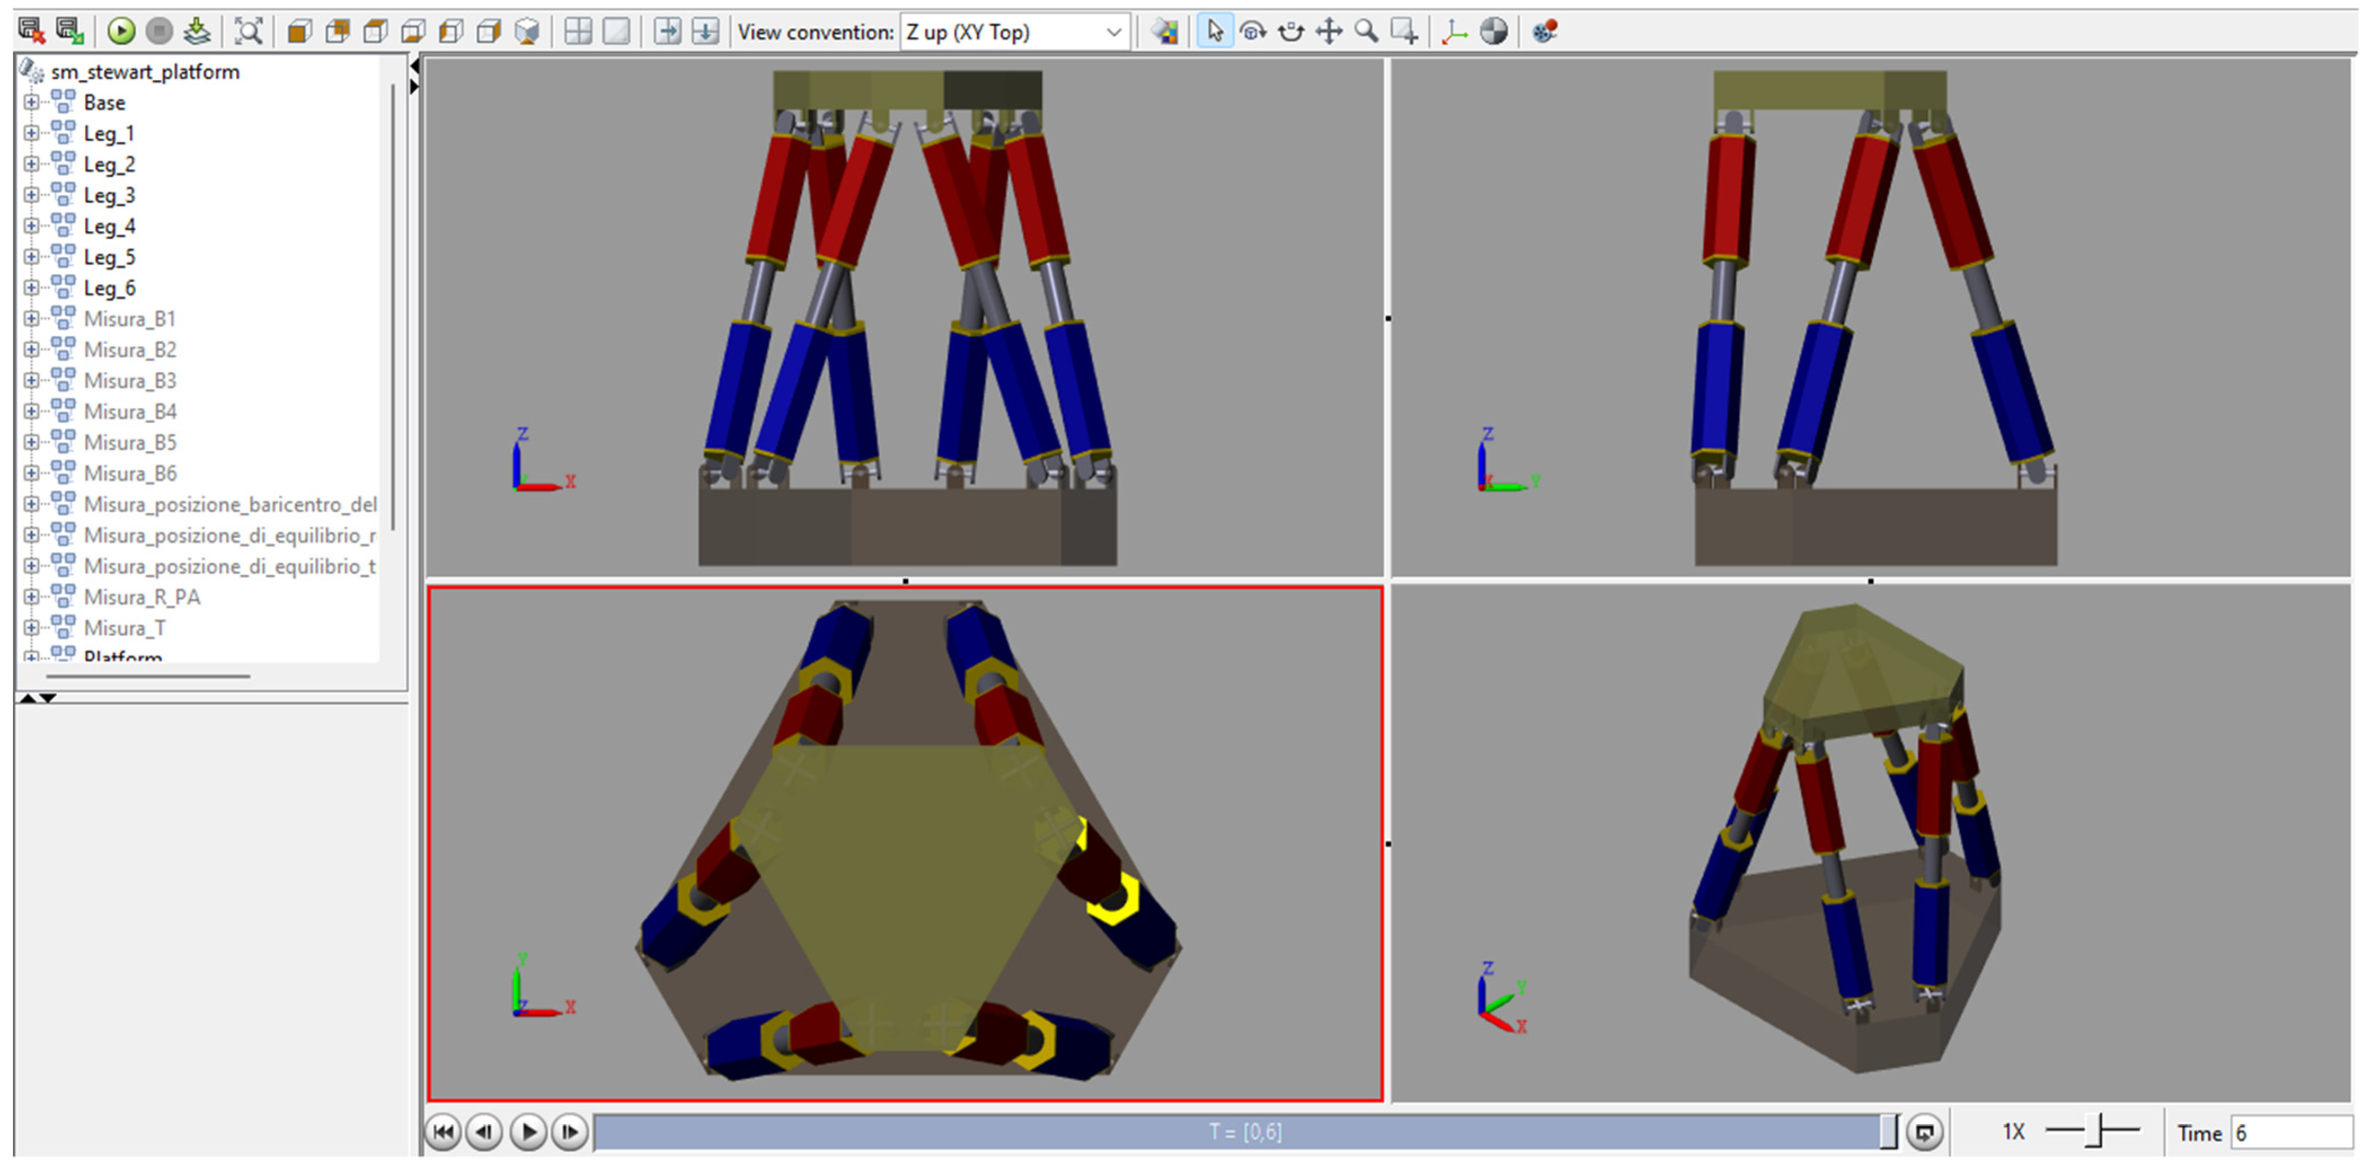Select the isometric view cube icon
Screen dimensions: 2368x1170
(x=527, y=31)
